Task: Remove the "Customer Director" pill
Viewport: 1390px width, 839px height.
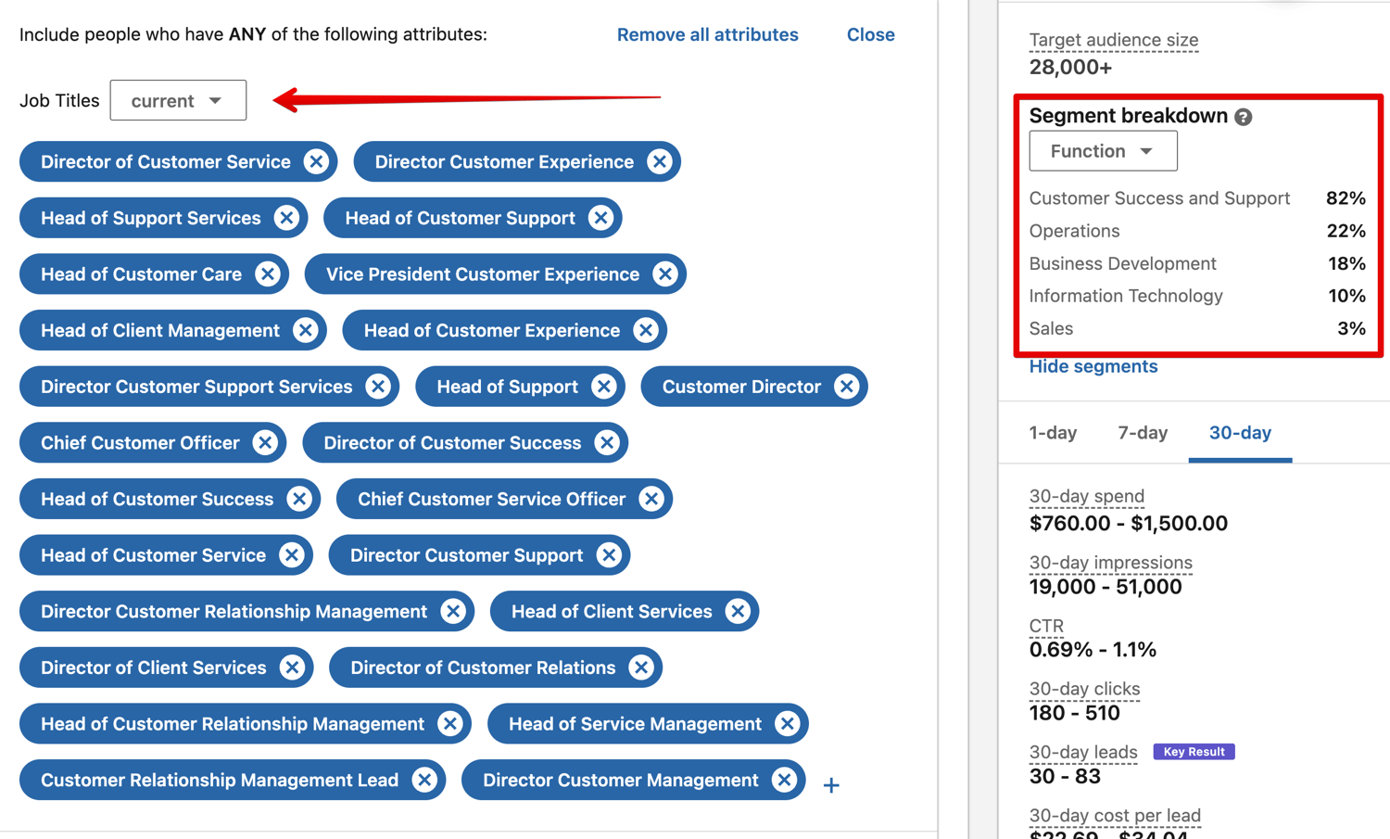Action: point(844,387)
